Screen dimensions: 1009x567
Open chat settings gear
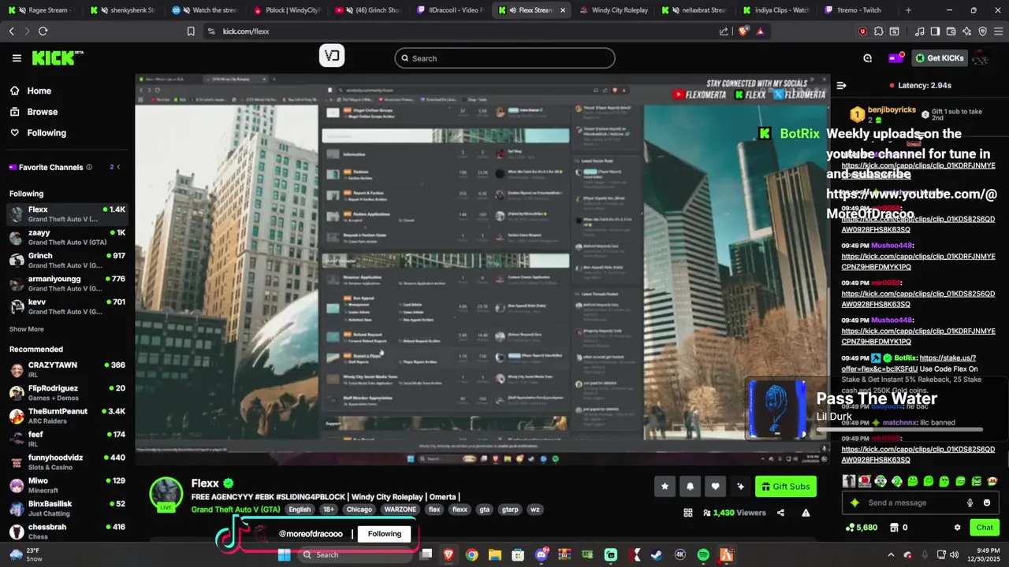click(957, 528)
